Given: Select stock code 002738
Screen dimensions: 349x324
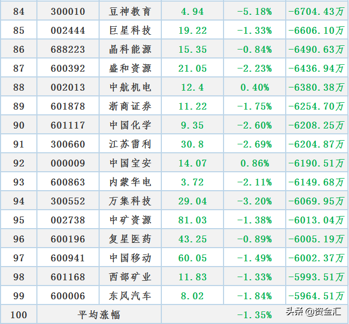Looking at the screenshot, I should click(x=68, y=220).
